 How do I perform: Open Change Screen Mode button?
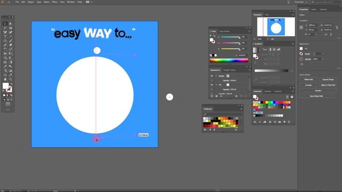click(8, 104)
